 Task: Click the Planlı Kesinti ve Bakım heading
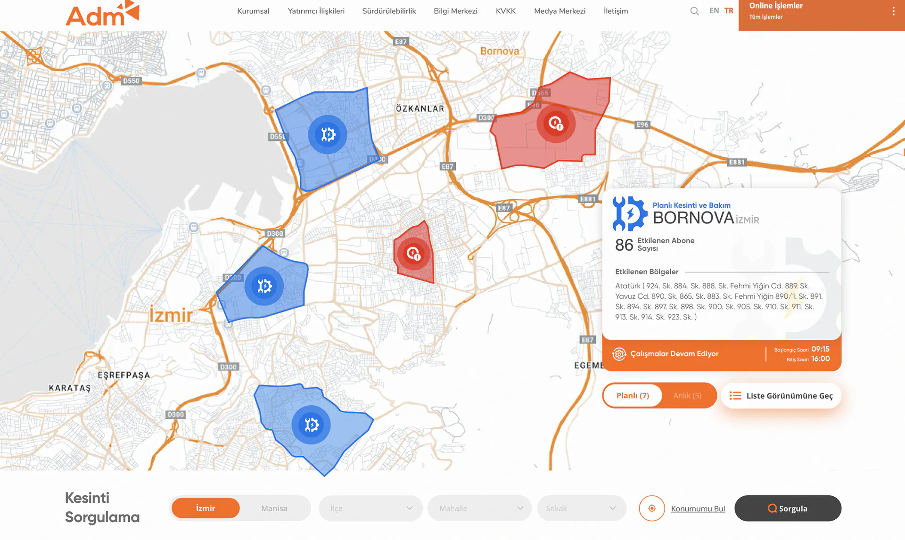pyautogui.click(x=691, y=205)
